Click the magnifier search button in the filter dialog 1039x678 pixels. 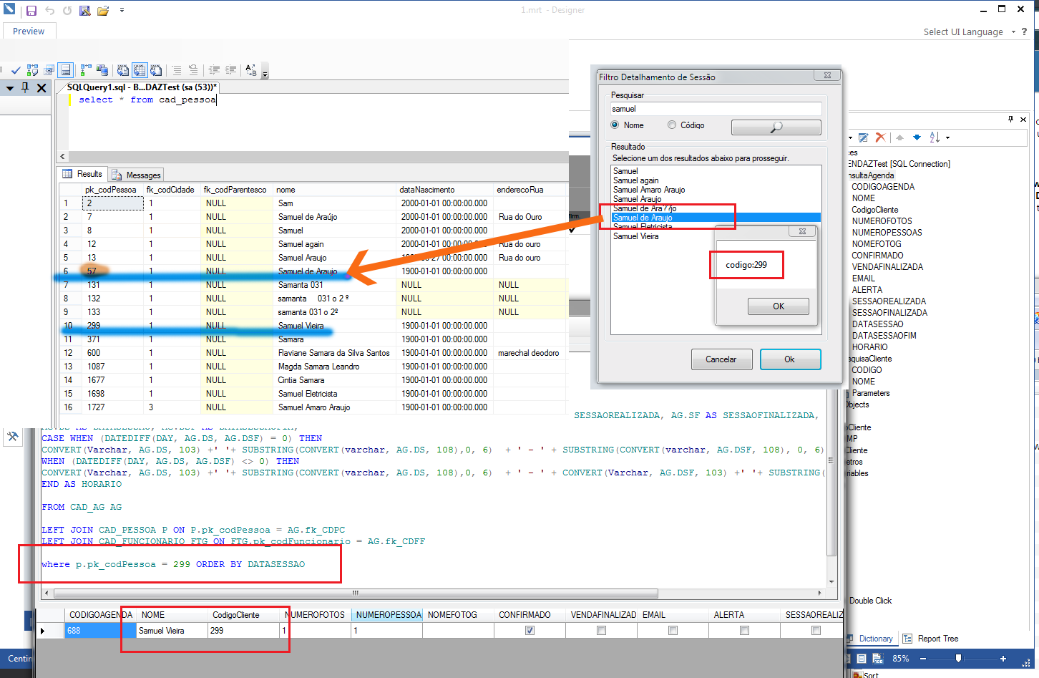776,127
